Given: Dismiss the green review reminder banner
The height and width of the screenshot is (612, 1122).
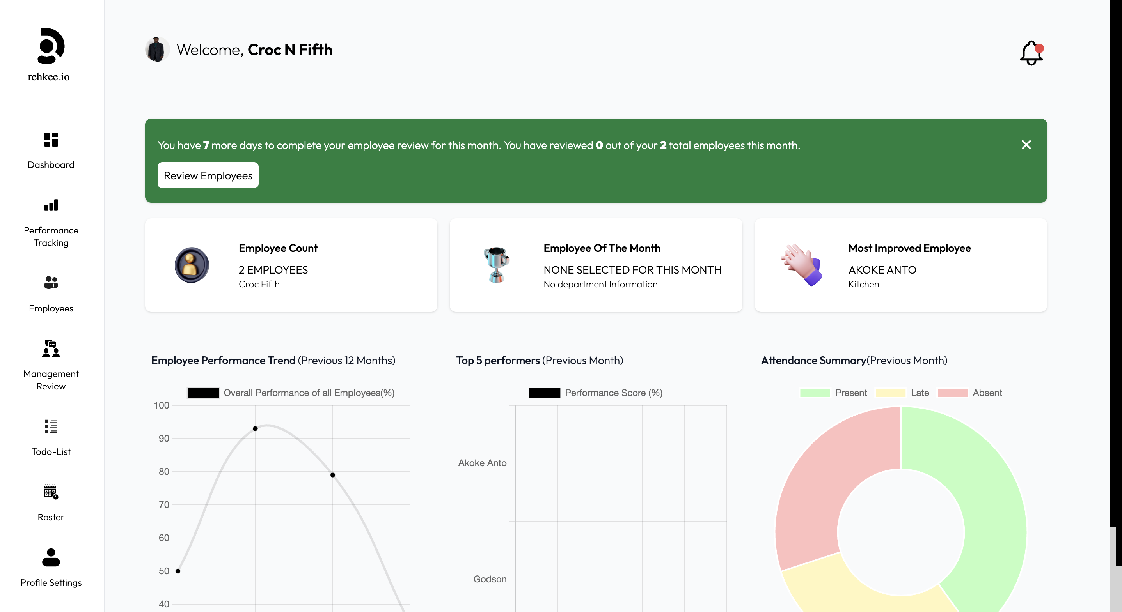Looking at the screenshot, I should (x=1026, y=145).
